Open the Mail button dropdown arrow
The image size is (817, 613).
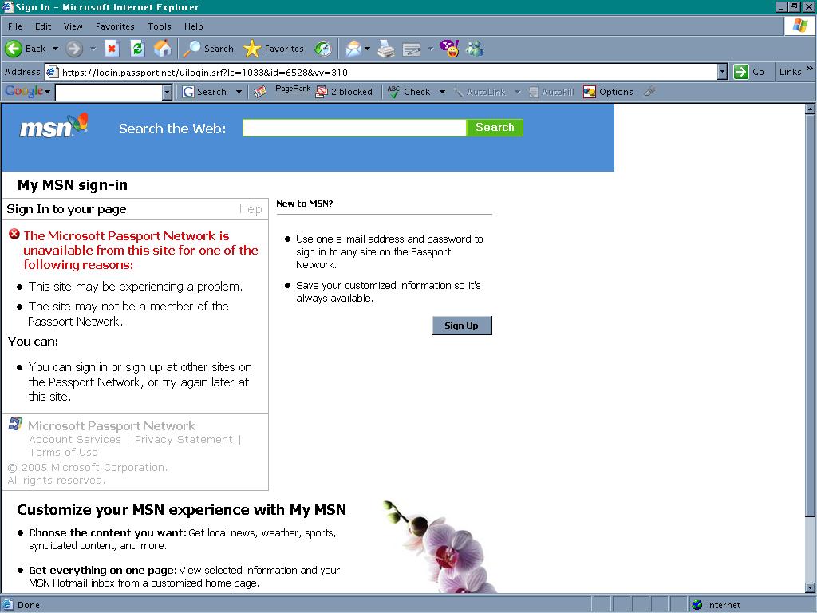[x=367, y=49]
